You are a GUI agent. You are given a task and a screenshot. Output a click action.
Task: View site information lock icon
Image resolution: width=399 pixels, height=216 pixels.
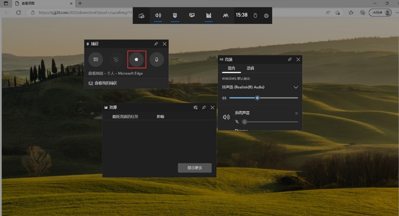coord(33,13)
